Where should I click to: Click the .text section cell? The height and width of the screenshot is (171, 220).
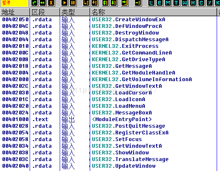point(40,119)
